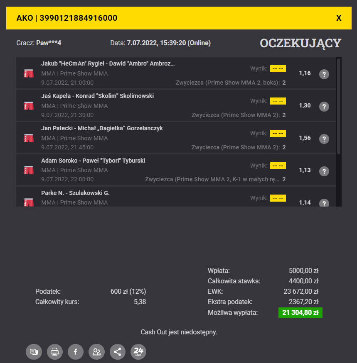Screen dimensions: 357x363
Task: Click time 9.07.2022, 21:00:00
Action: [67, 83]
